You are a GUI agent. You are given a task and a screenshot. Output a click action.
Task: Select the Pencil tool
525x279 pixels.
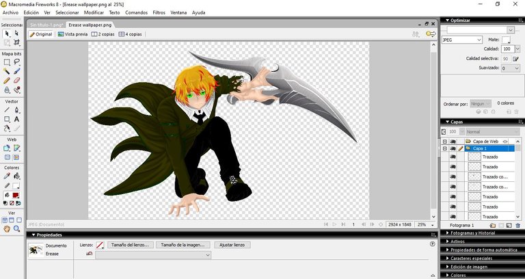(7, 81)
